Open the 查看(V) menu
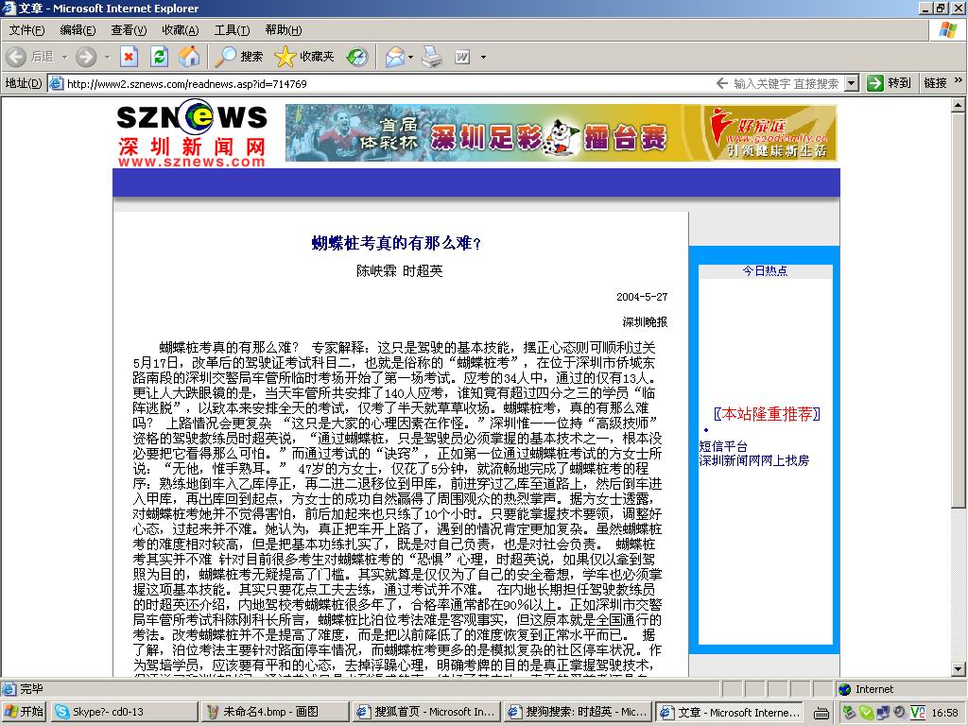The height and width of the screenshot is (726, 968). pos(129,30)
